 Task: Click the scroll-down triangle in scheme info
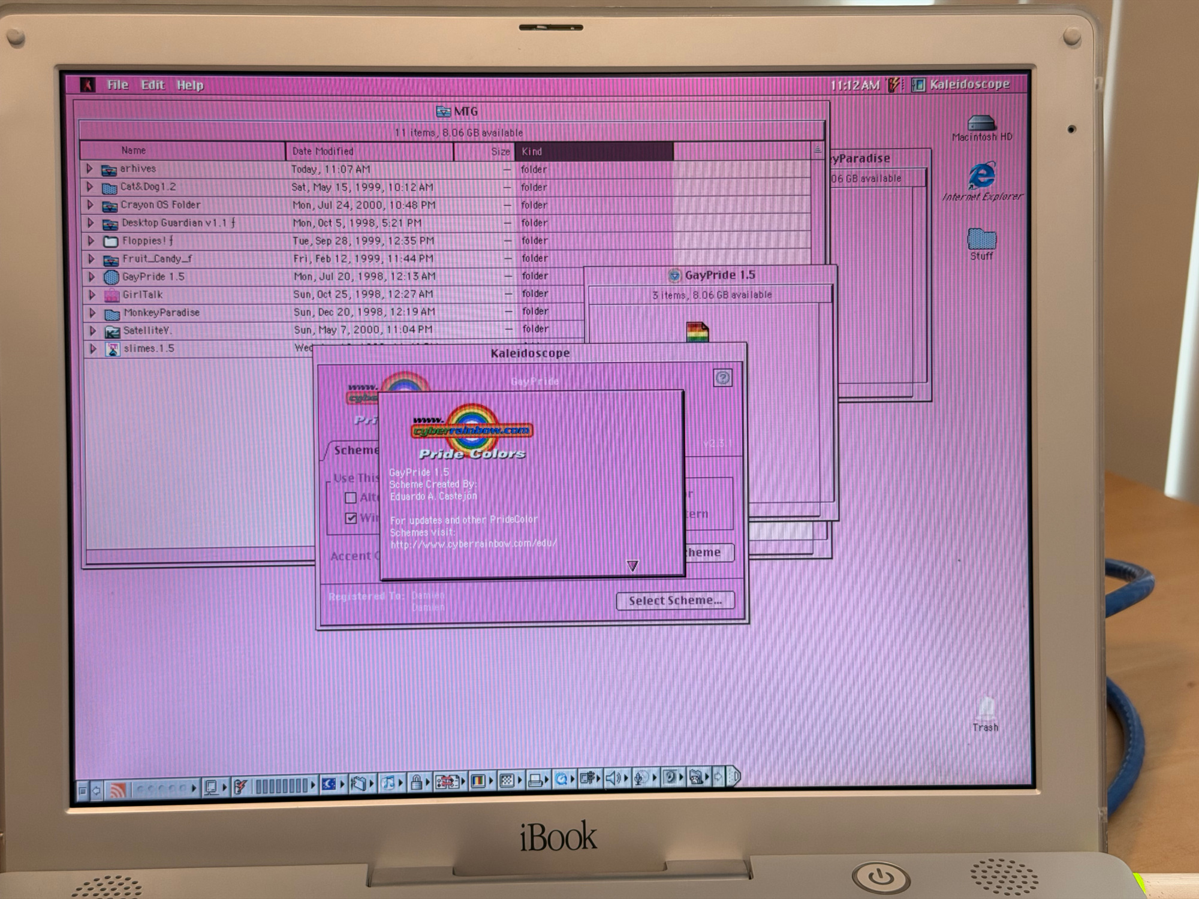[632, 565]
